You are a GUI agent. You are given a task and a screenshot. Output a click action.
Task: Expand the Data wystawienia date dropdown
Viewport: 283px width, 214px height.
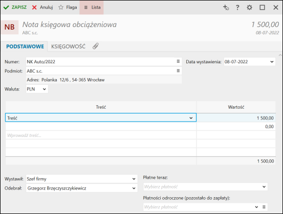click(x=272, y=62)
